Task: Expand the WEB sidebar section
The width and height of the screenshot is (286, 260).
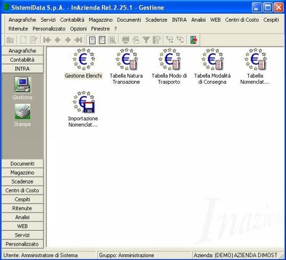Action: tap(22, 226)
